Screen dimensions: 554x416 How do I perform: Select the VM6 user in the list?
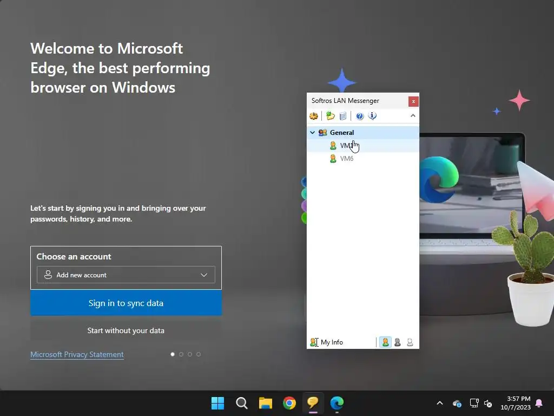click(x=363, y=159)
